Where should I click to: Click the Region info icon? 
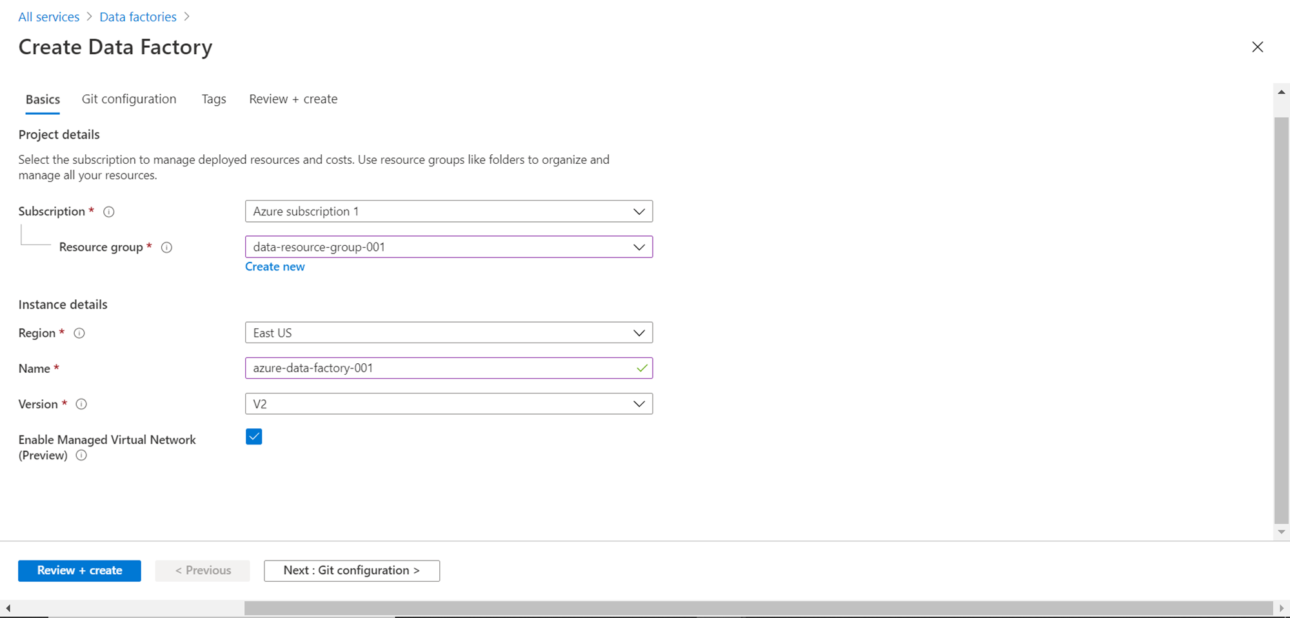pyautogui.click(x=79, y=333)
